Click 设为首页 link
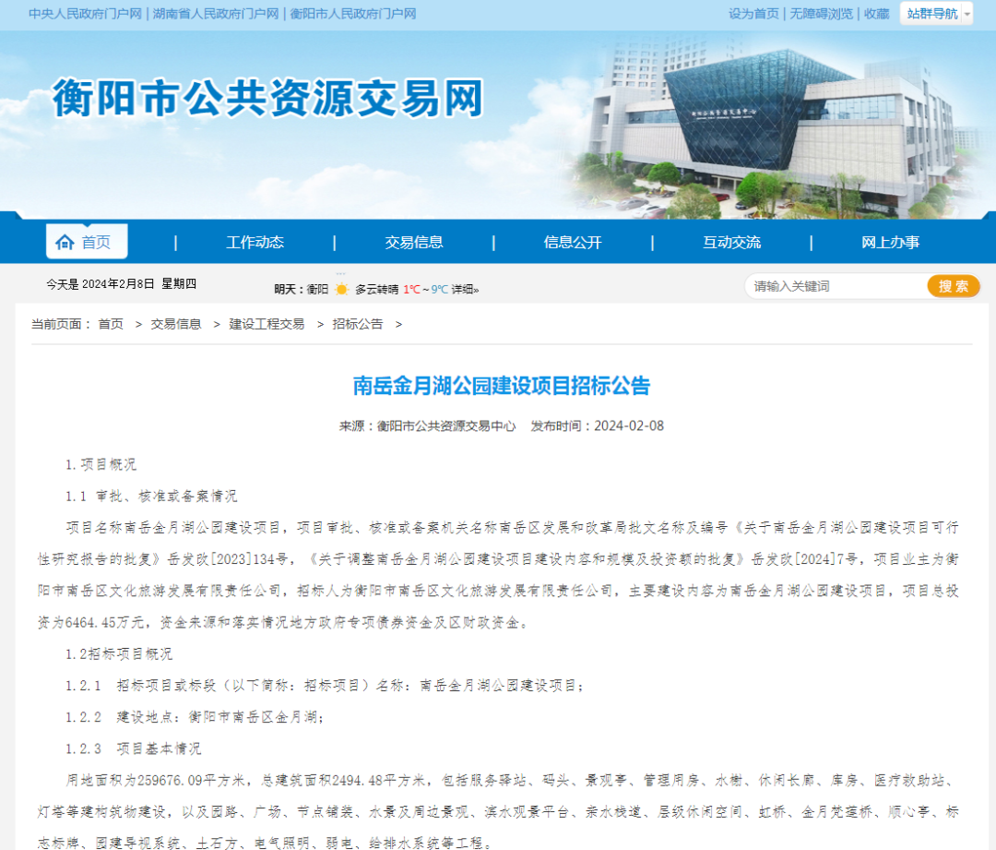The image size is (996, 850). pos(753,14)
